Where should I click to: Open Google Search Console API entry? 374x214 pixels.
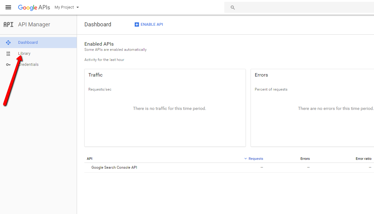tap(114, 167)
